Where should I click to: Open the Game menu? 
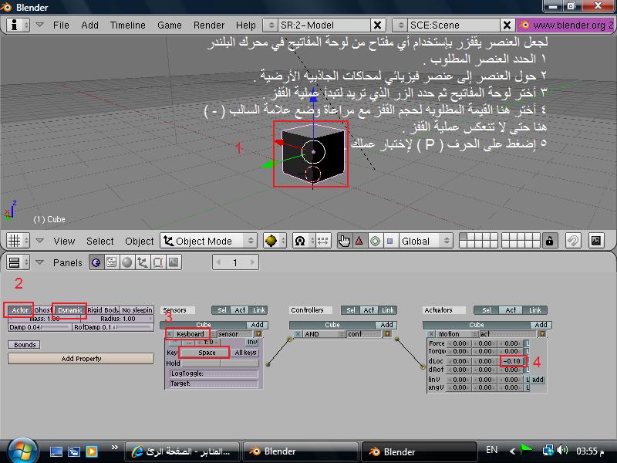pos(170,25)
